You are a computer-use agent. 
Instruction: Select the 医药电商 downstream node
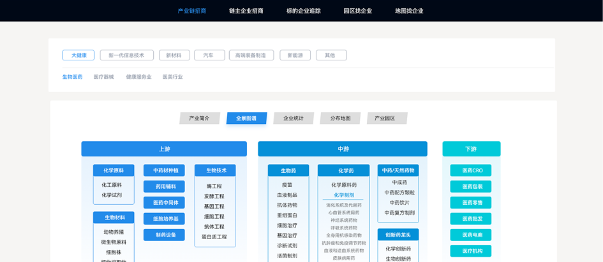471,235
